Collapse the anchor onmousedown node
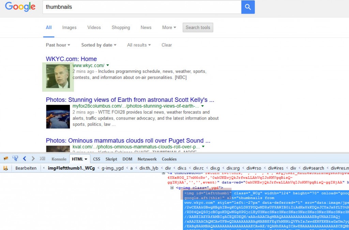 [163, 173]
